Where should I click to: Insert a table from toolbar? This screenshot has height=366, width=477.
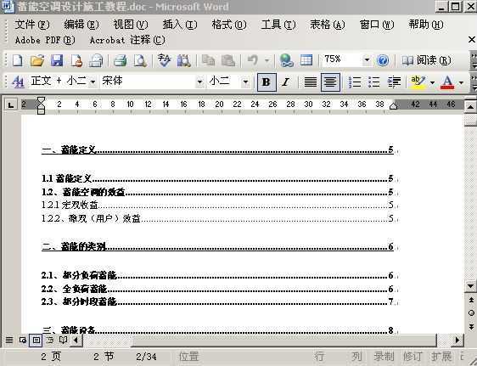pos(306,60)
